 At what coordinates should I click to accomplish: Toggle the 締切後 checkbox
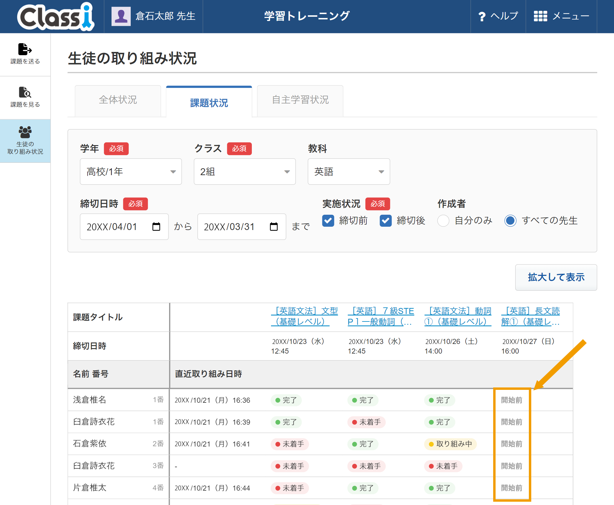tap(386, 221)
